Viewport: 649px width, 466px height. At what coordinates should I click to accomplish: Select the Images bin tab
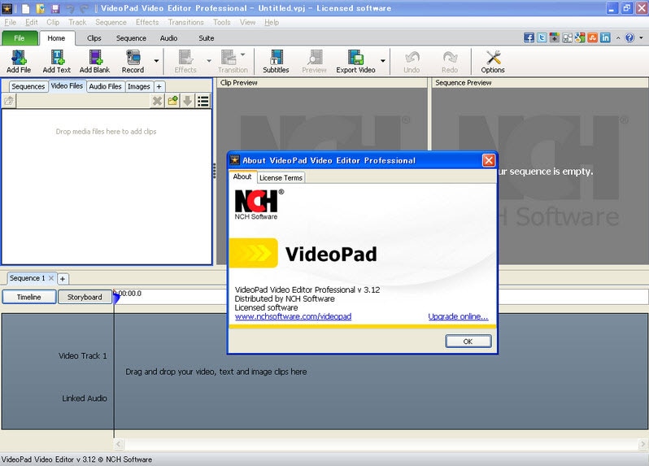pyautogui.click(x=139, y=86)
